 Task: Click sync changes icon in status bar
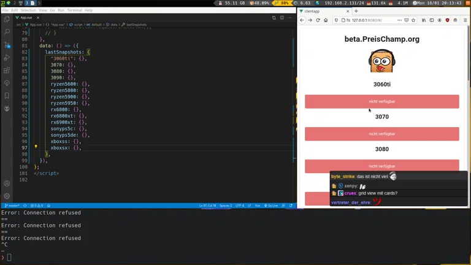coord(25,206)
